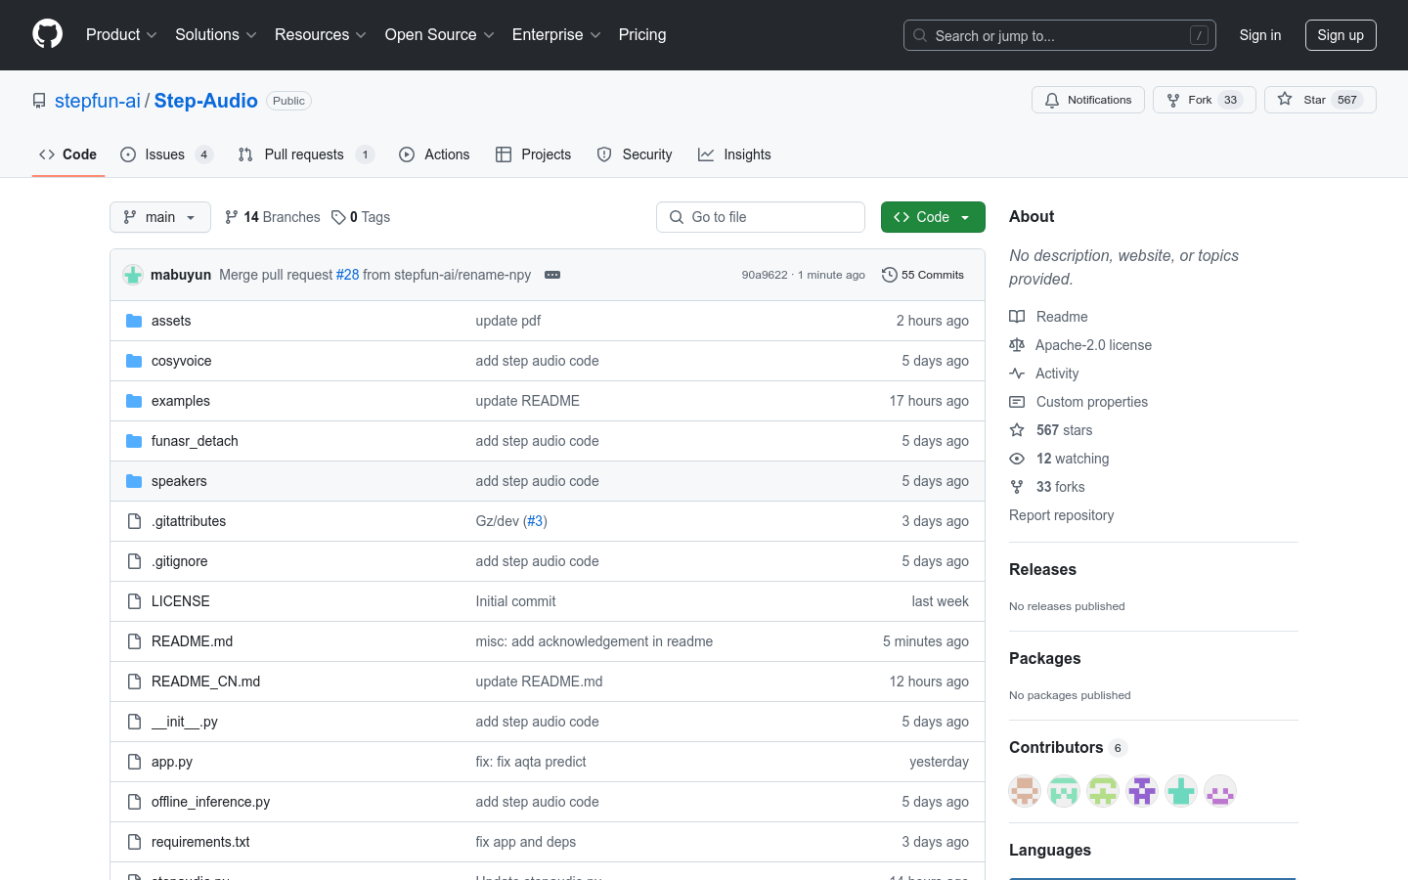The height and width of the screenshot is (880, 1408).
Task: Switch to the Issues tab
Action: 166,154
